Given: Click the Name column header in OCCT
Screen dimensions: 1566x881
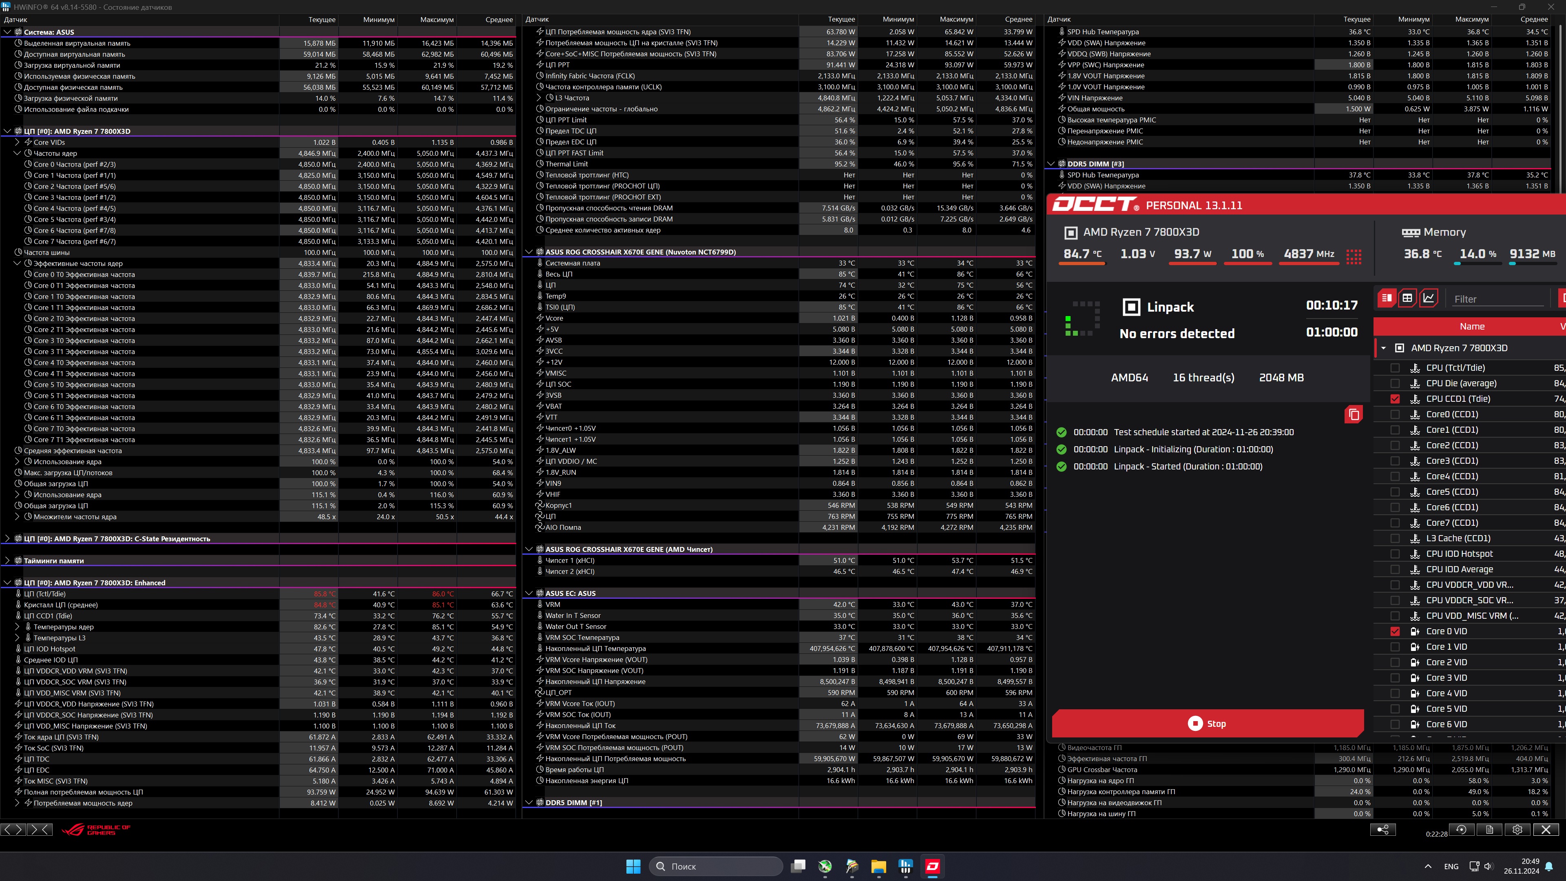Looking at the screenshot, I should point(1472,326).
